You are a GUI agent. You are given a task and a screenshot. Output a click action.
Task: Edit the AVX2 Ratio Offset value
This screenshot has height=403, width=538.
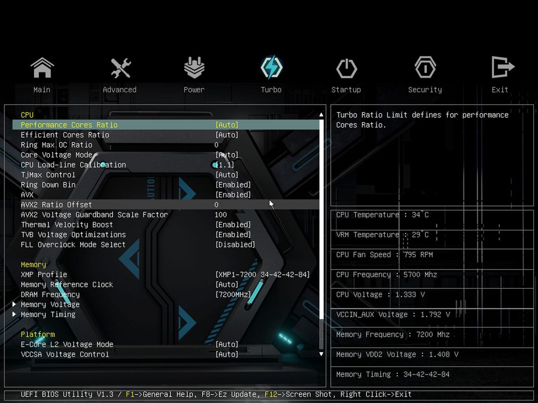(x=217, y=205)
